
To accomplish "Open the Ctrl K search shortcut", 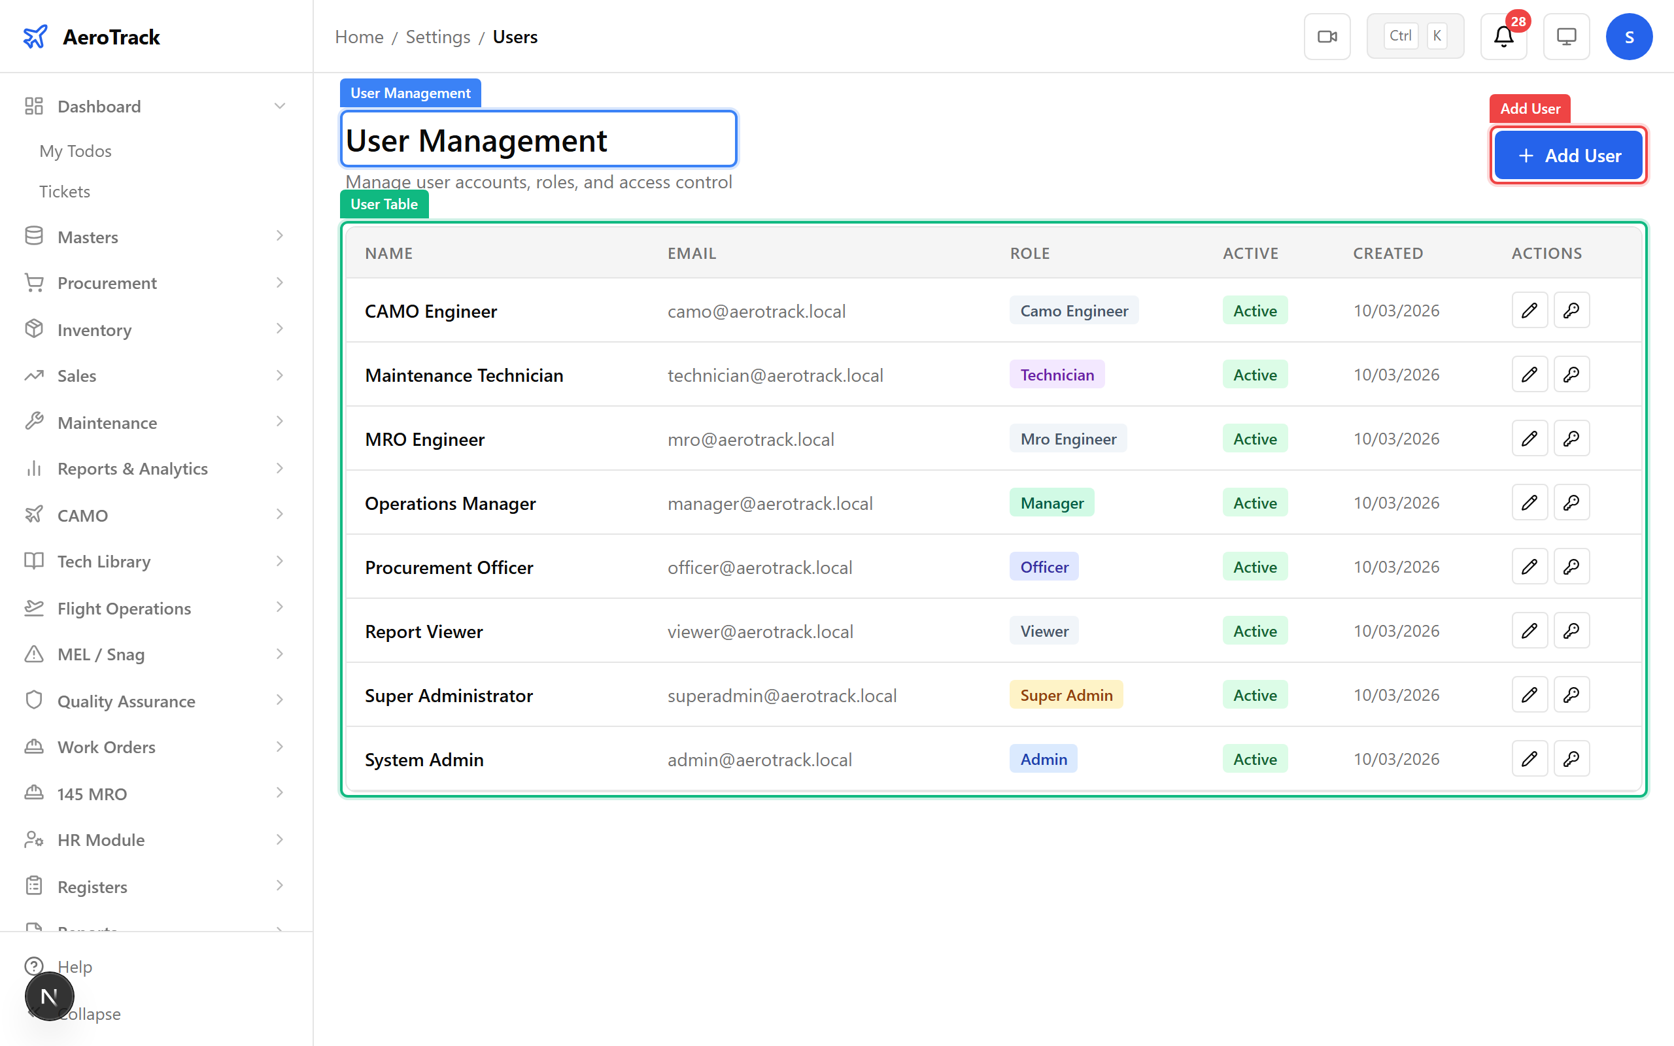I will (x=1414, y=35).
